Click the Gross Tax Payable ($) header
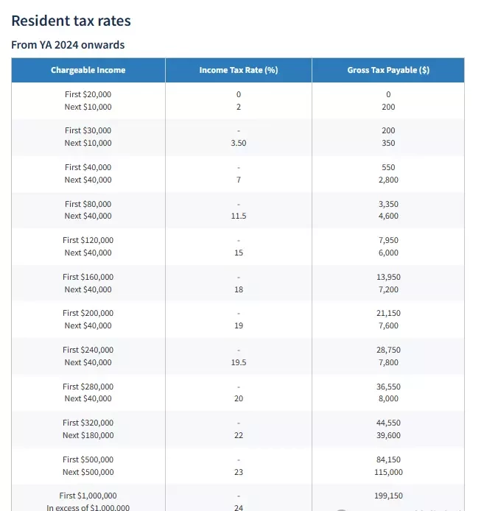The width and height of the screenshot is (484, 511). click(x=388, y=70)
